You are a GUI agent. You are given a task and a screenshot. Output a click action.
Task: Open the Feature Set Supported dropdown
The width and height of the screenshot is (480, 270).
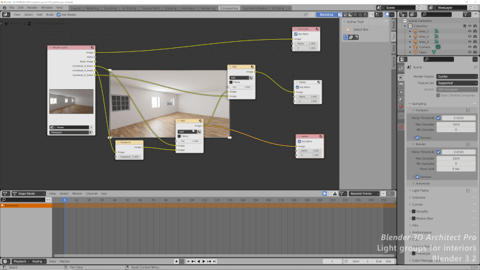457,83
